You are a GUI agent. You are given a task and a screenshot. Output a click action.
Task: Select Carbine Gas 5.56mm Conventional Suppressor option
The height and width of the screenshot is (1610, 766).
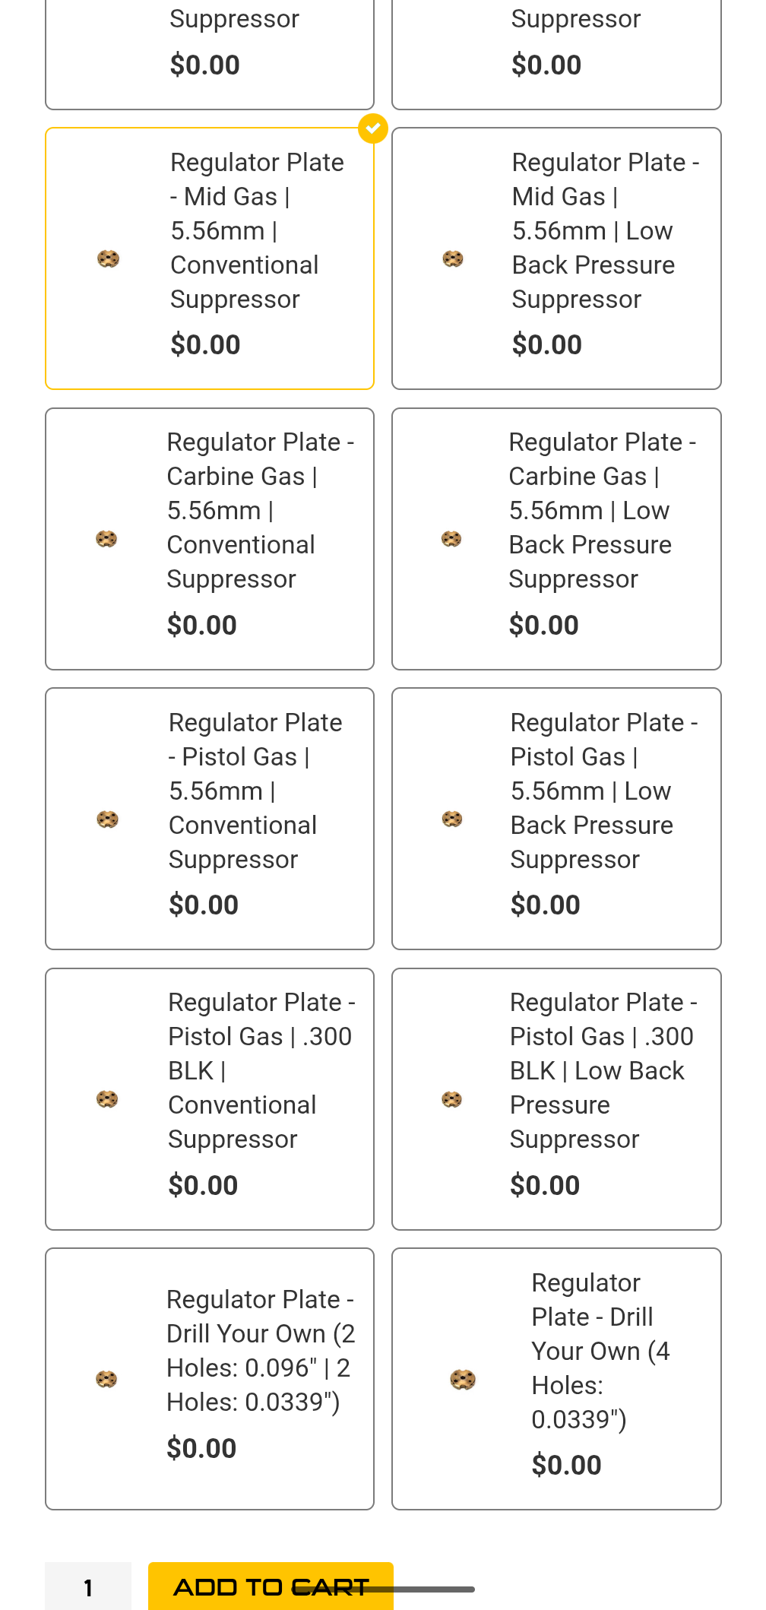(210, 539)
